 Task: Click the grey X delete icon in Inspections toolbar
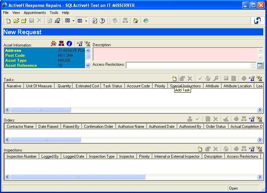click(x=216, y=149)
